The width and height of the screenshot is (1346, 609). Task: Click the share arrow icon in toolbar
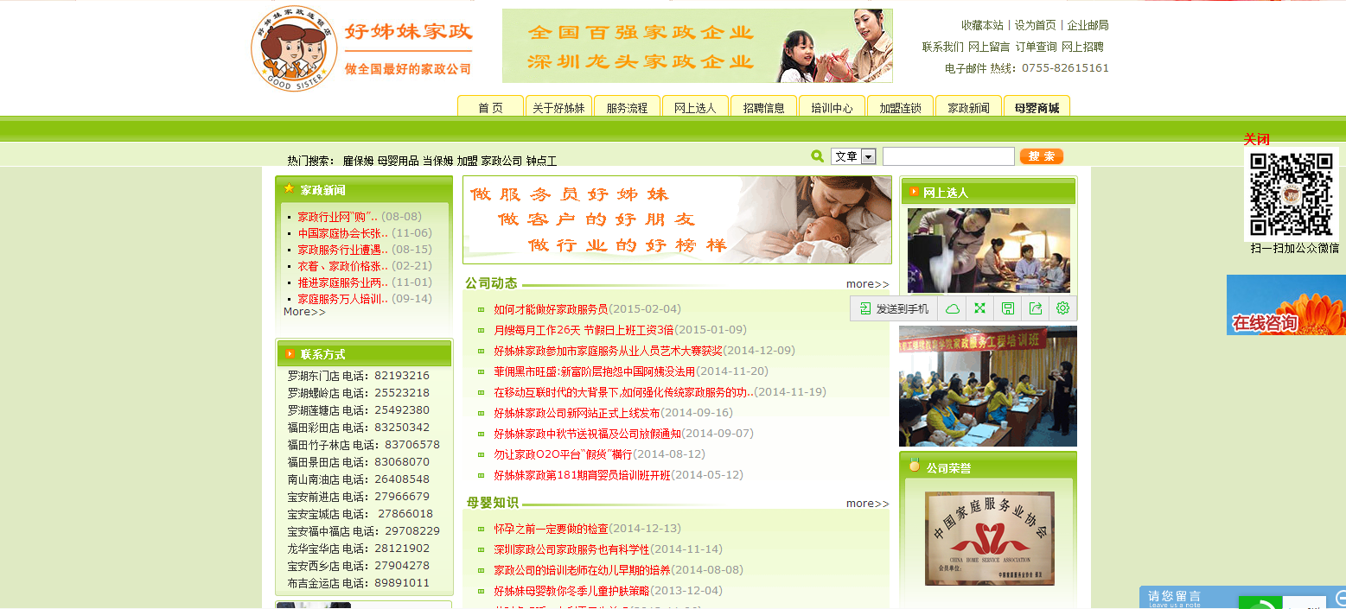pyautogui.click(x=1035, y=308)
